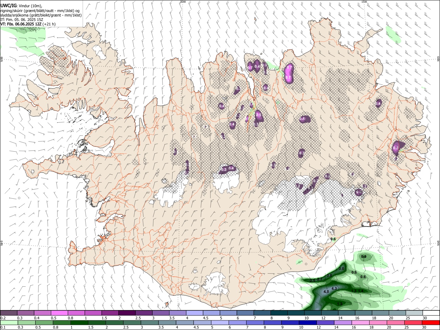Click the '4.0' rainfall value offshore
Viewport: 440px width, 330px height.
pos(326,292)
